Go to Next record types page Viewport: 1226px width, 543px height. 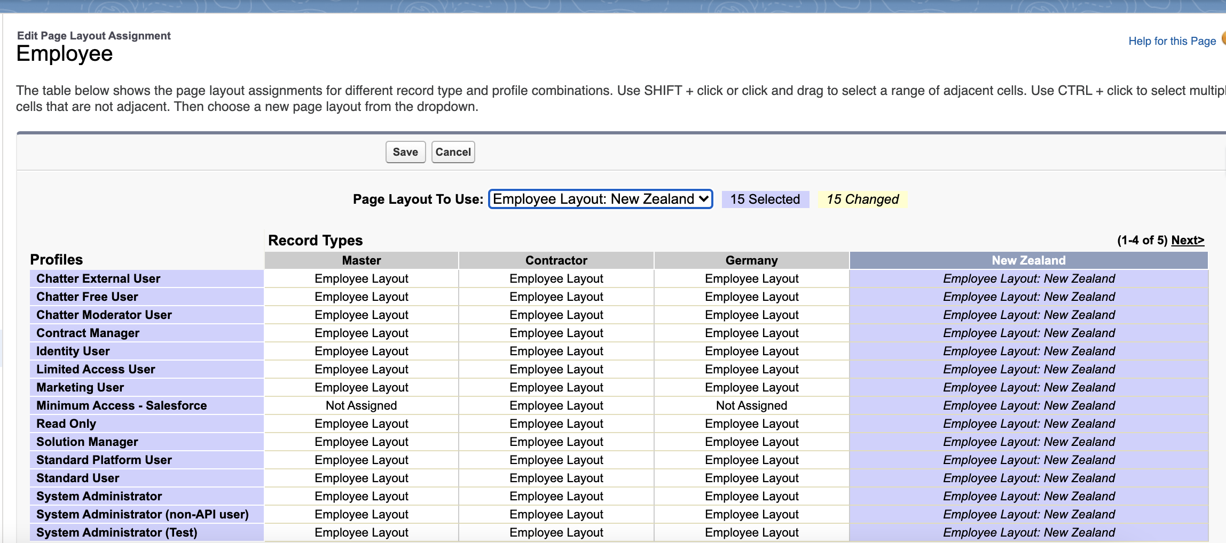click(x=1187, y=240)
